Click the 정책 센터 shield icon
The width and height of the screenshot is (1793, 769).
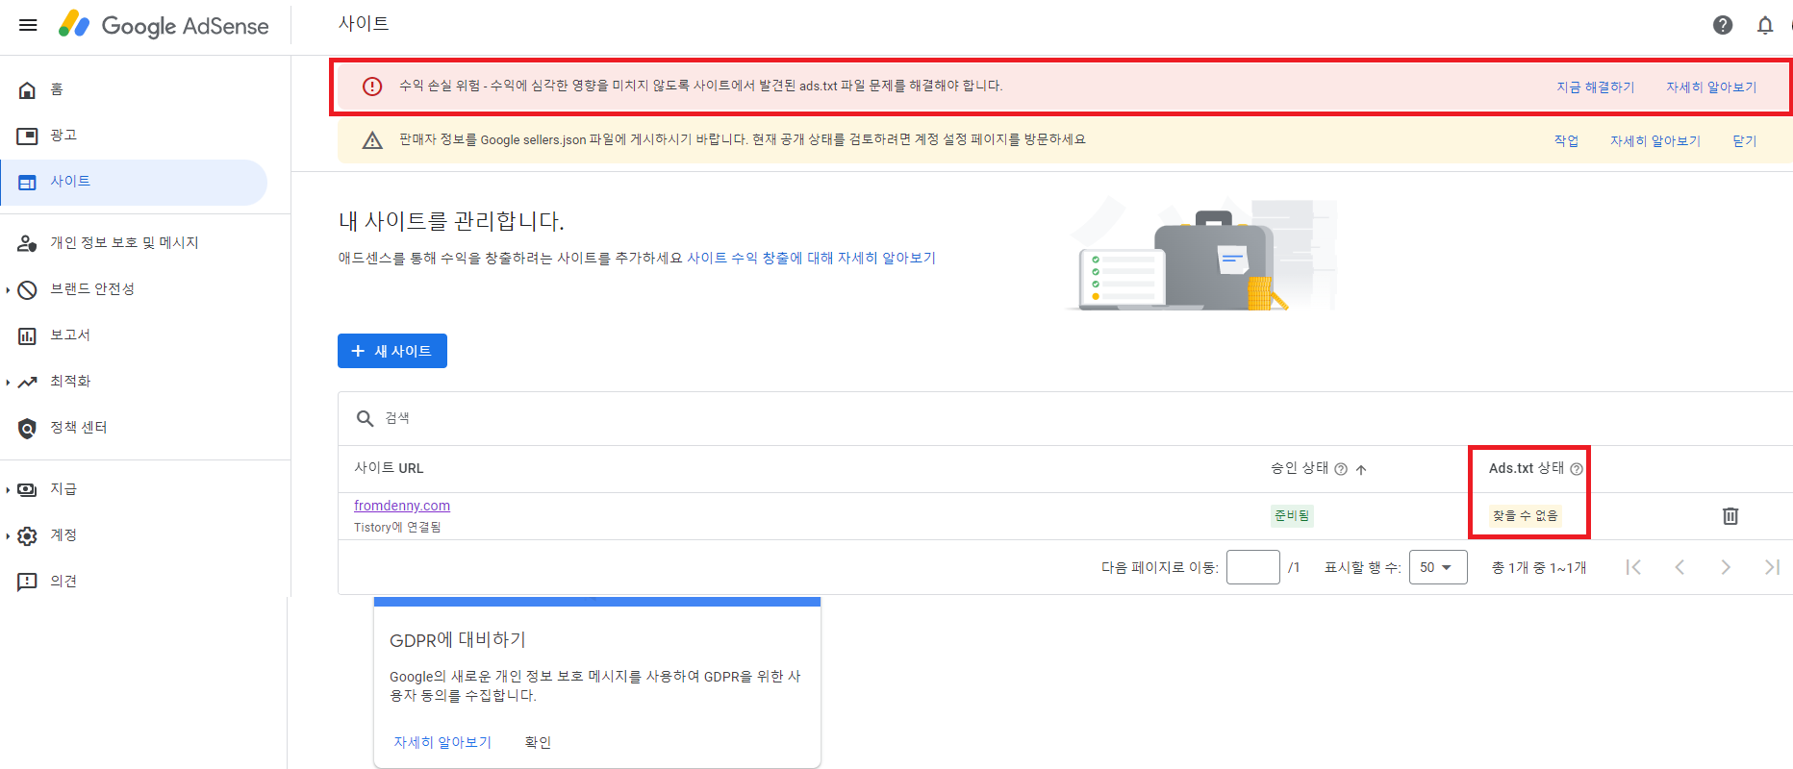28,428
